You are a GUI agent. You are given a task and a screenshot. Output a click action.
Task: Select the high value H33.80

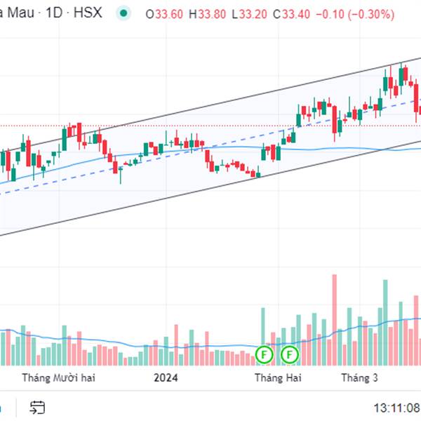tap(207, 14)
